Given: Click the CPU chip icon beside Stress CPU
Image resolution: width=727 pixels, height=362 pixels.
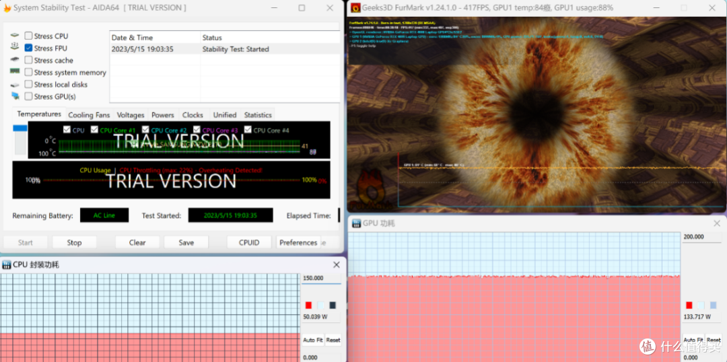Looking at the screenshot, I should [15, 36].
